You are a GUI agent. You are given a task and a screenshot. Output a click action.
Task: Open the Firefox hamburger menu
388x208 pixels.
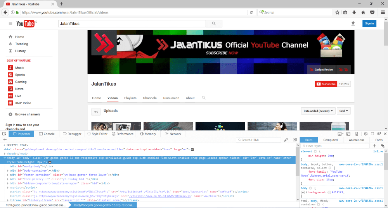tap(383, 12)
